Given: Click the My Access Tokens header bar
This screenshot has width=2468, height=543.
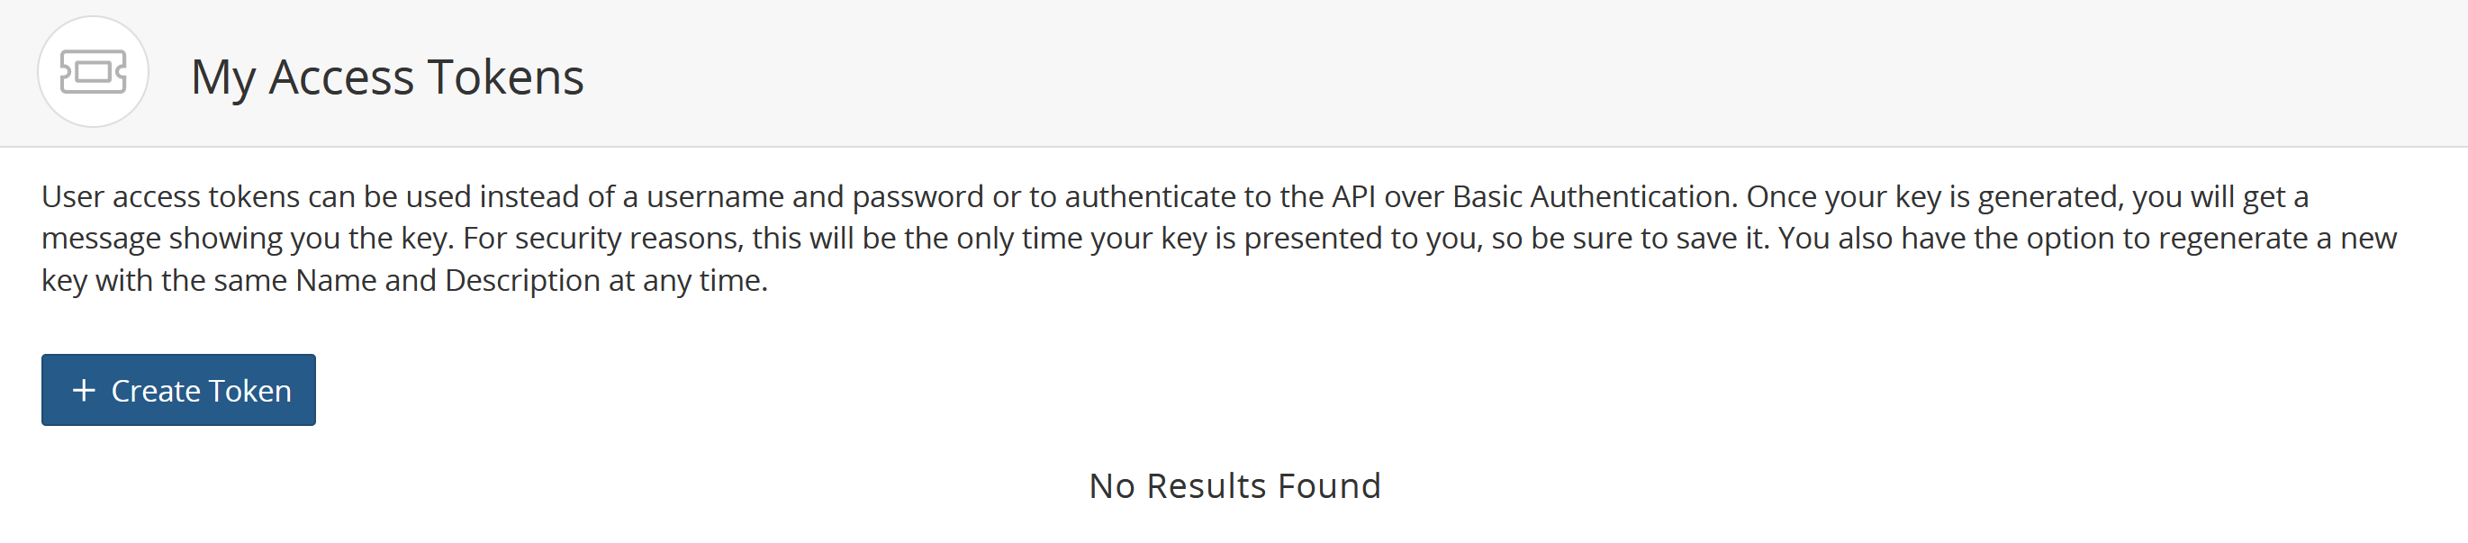Looking at the screenshot, I should click(1234, 72).
